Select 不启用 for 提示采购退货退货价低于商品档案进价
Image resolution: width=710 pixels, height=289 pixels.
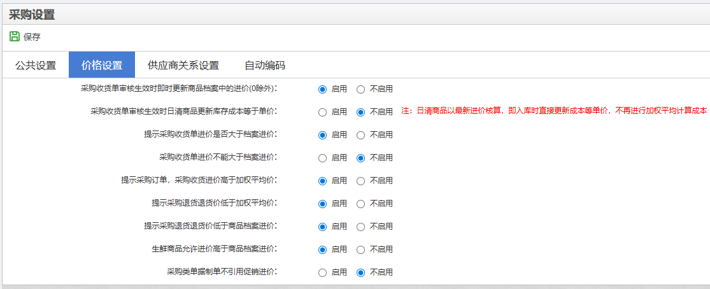(x=361, y=227)
